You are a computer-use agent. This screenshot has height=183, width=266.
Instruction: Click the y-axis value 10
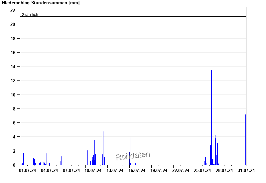pos(13,95)
